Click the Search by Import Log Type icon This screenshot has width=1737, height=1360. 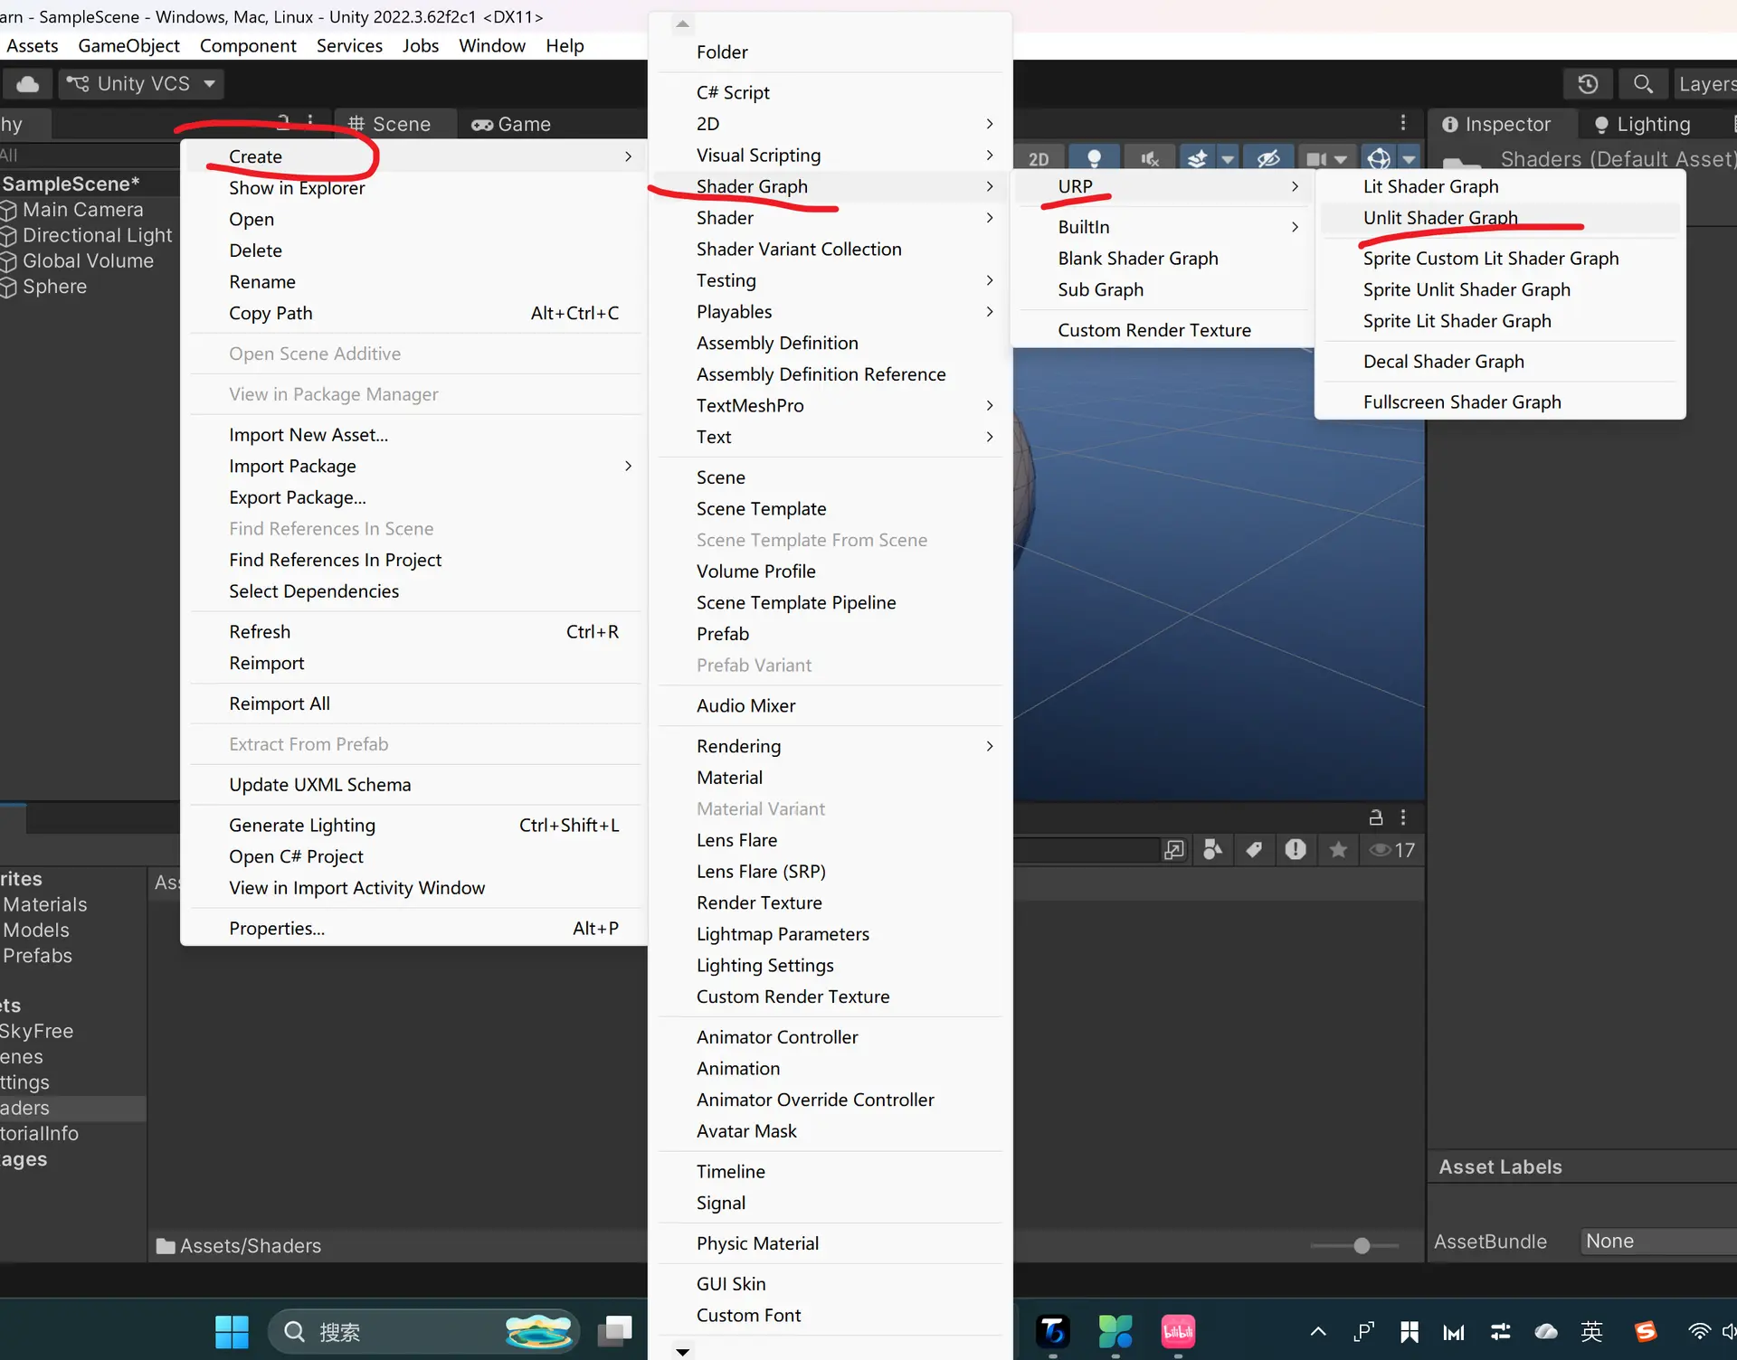pyautogui.click(x=1296, y=850)
